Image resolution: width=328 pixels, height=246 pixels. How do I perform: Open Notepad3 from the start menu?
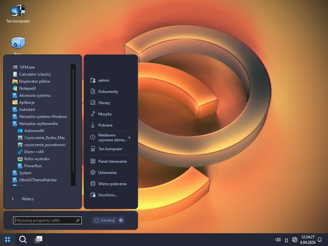tap(27, 88)
